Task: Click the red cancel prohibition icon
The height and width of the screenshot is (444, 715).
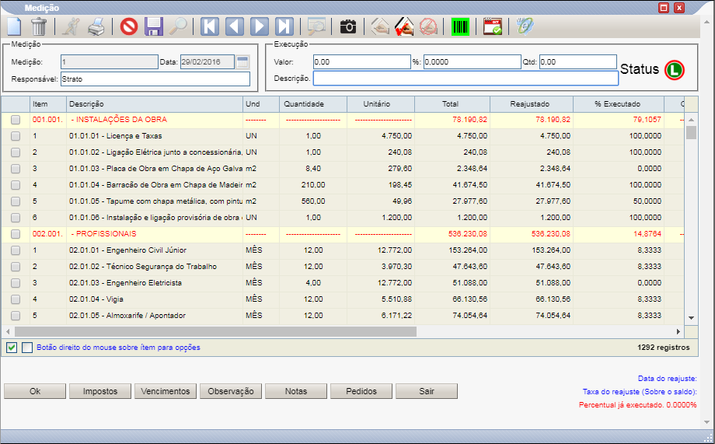Action: click(x=129, y=26)
